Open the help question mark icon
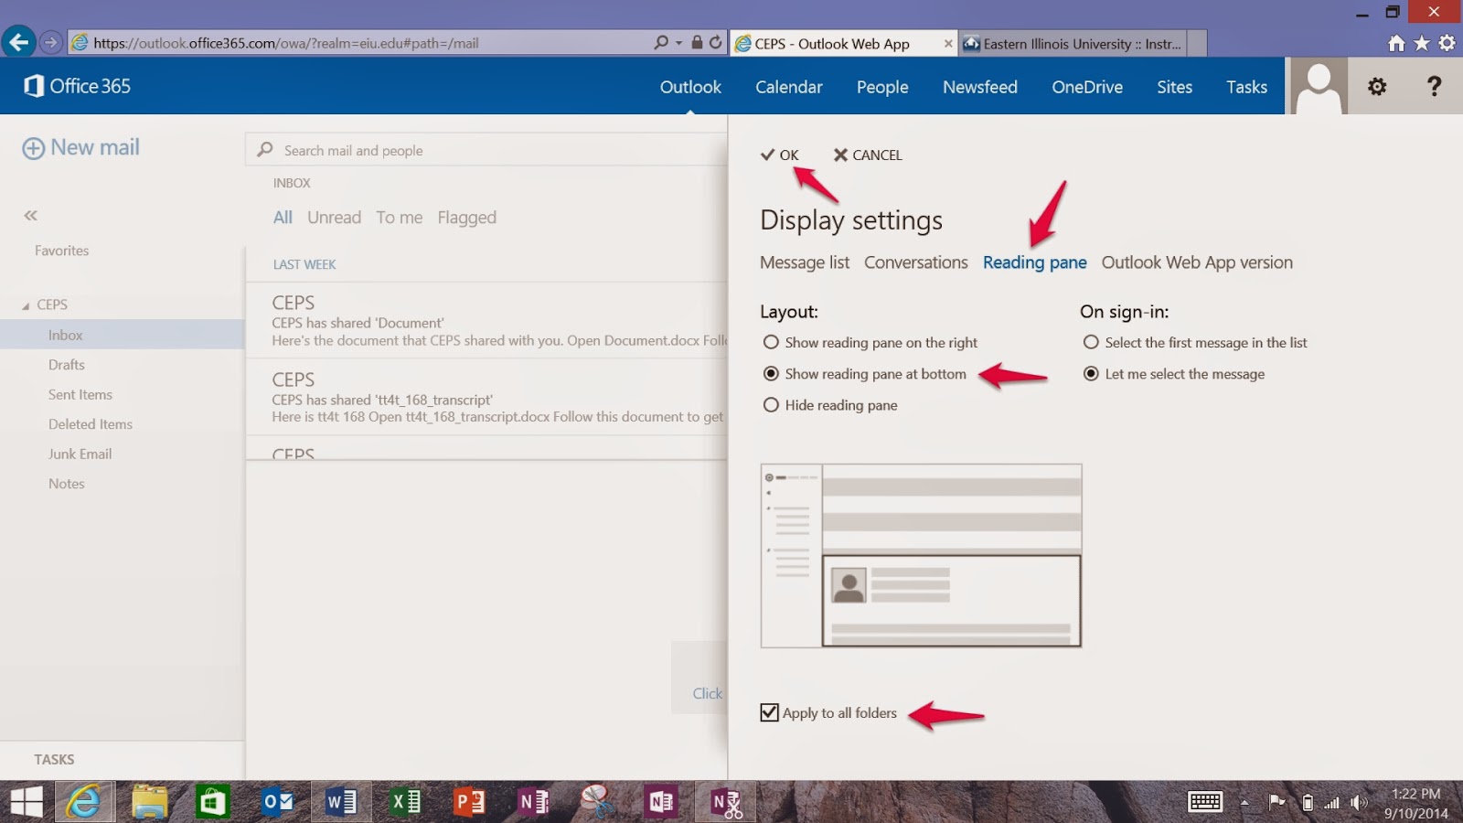Screen dimensions: 1463x823 (x=1434, y=87)
